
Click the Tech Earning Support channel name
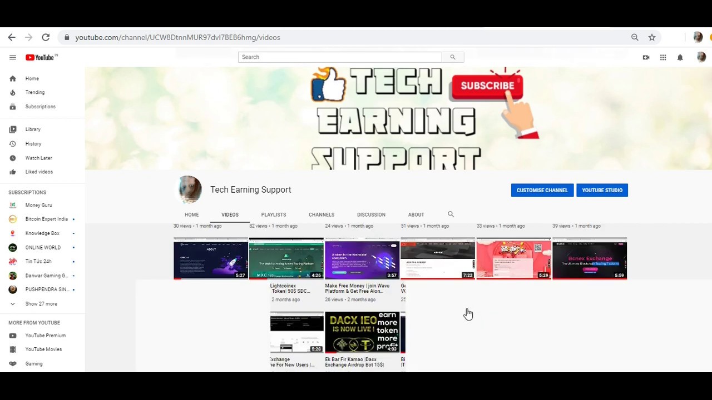[251, 189]
